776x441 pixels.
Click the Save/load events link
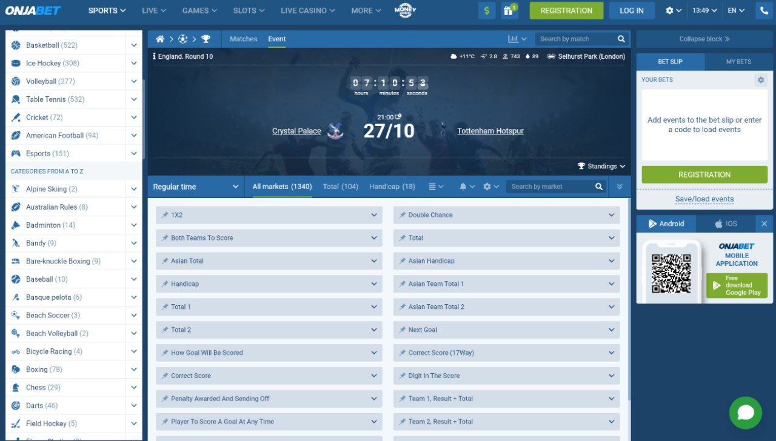pyautogui.click(x=704, y=199)
